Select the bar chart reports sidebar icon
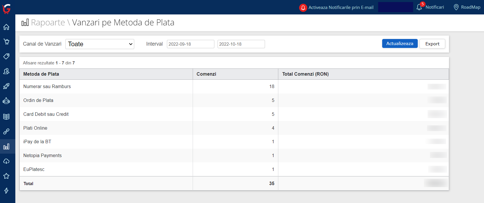The height and width of the screenshot is (203, 484). tap(6, 147)
